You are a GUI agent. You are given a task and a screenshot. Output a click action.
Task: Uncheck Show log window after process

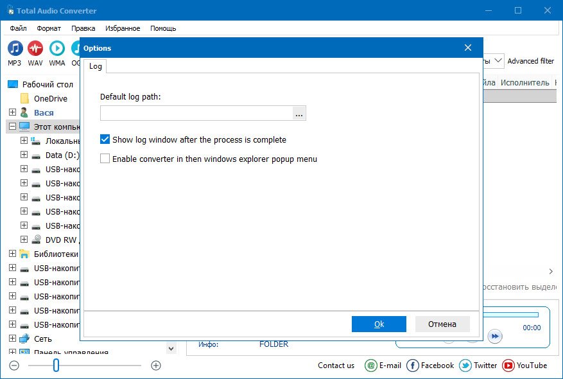(105, 139)
